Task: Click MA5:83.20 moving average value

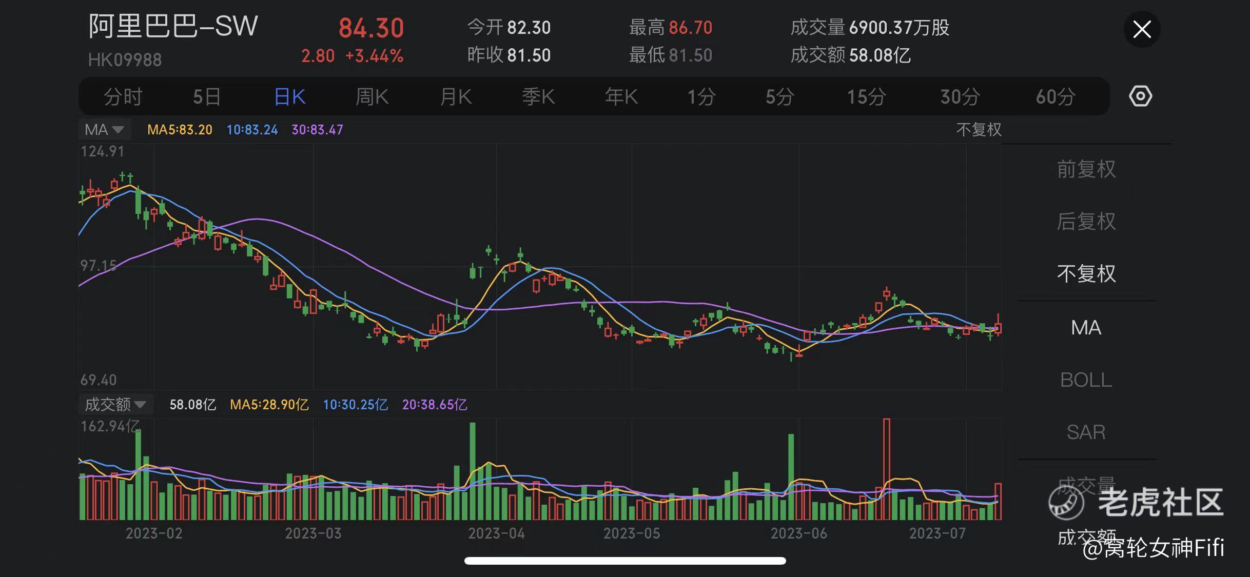Action: coord(180,130)
